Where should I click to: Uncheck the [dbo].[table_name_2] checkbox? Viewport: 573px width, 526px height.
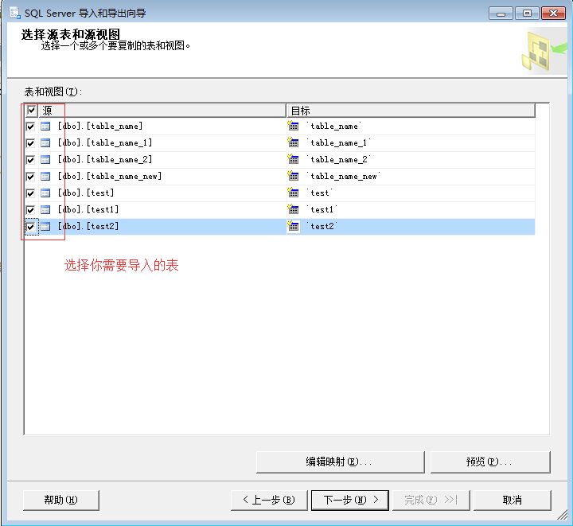(x=30, y=160)
